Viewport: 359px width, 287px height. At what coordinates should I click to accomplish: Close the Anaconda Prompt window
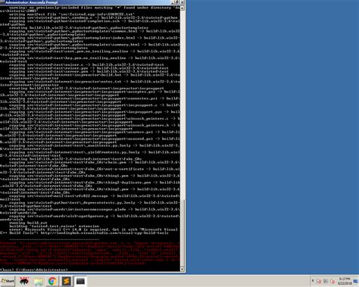(183, 2)
